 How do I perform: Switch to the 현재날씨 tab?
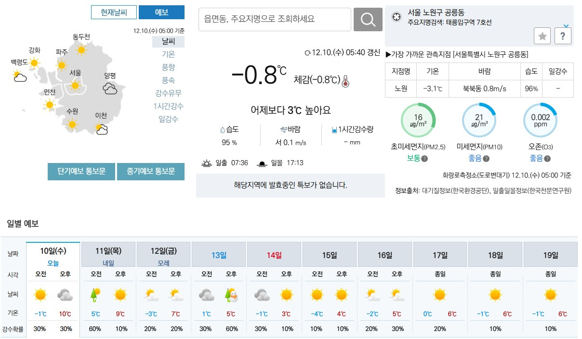(114, 13)
